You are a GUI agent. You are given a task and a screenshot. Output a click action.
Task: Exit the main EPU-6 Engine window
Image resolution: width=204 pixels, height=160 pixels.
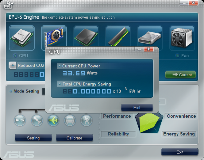click(180, 152)
